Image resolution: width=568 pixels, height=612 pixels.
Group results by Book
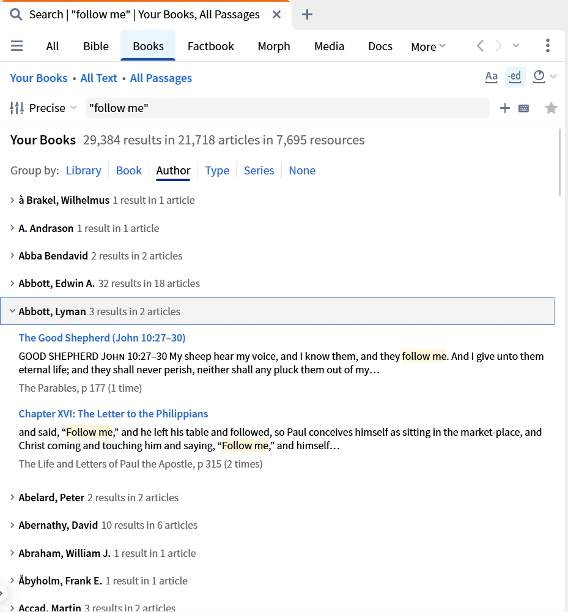click(x=128, y=171)
